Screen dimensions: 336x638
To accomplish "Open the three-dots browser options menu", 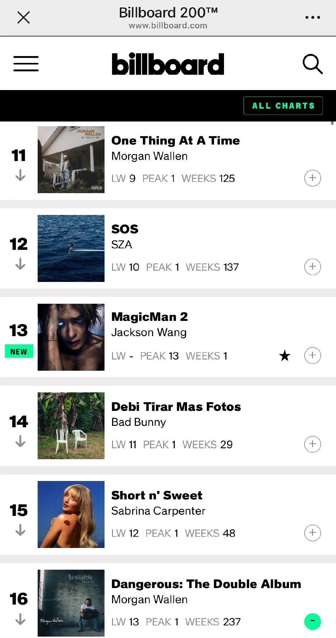I will (313, 17).
